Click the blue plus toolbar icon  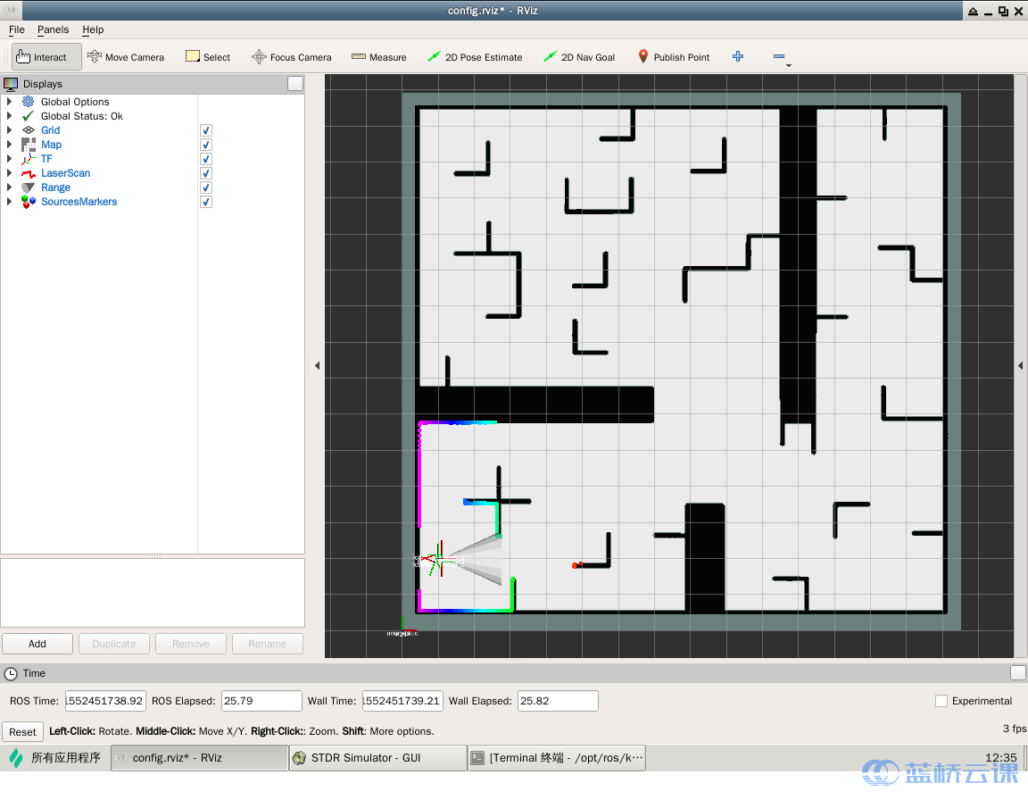click(x=738, y=57)
